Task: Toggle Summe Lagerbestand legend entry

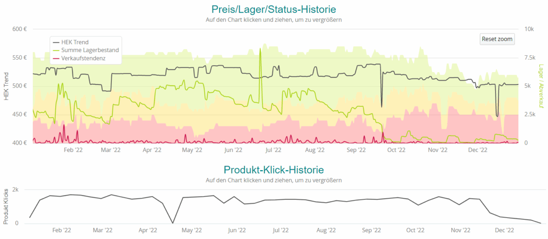Action: click(x=86, y=50)
